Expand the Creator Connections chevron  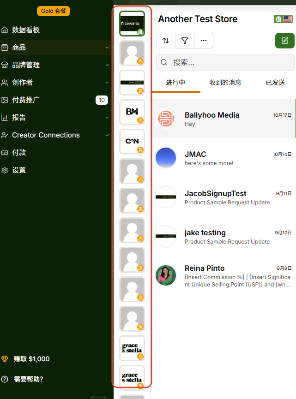(x=107, y=135)
